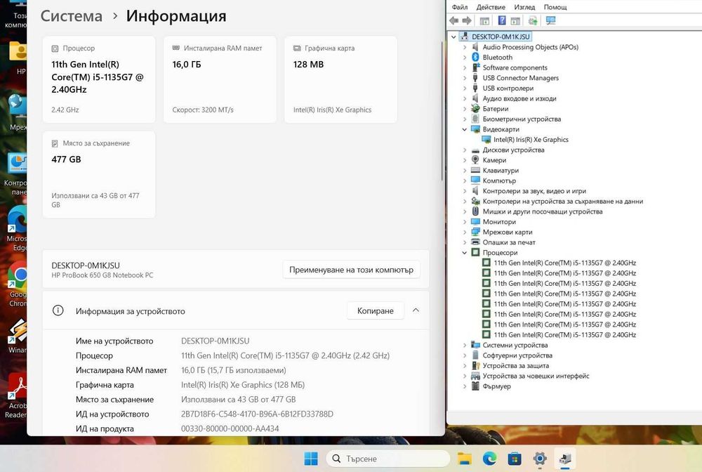Click the Фърмуер firmware icon in the tree
The image size is (702, 472).
pyautogui.click(x=475, y=386)
